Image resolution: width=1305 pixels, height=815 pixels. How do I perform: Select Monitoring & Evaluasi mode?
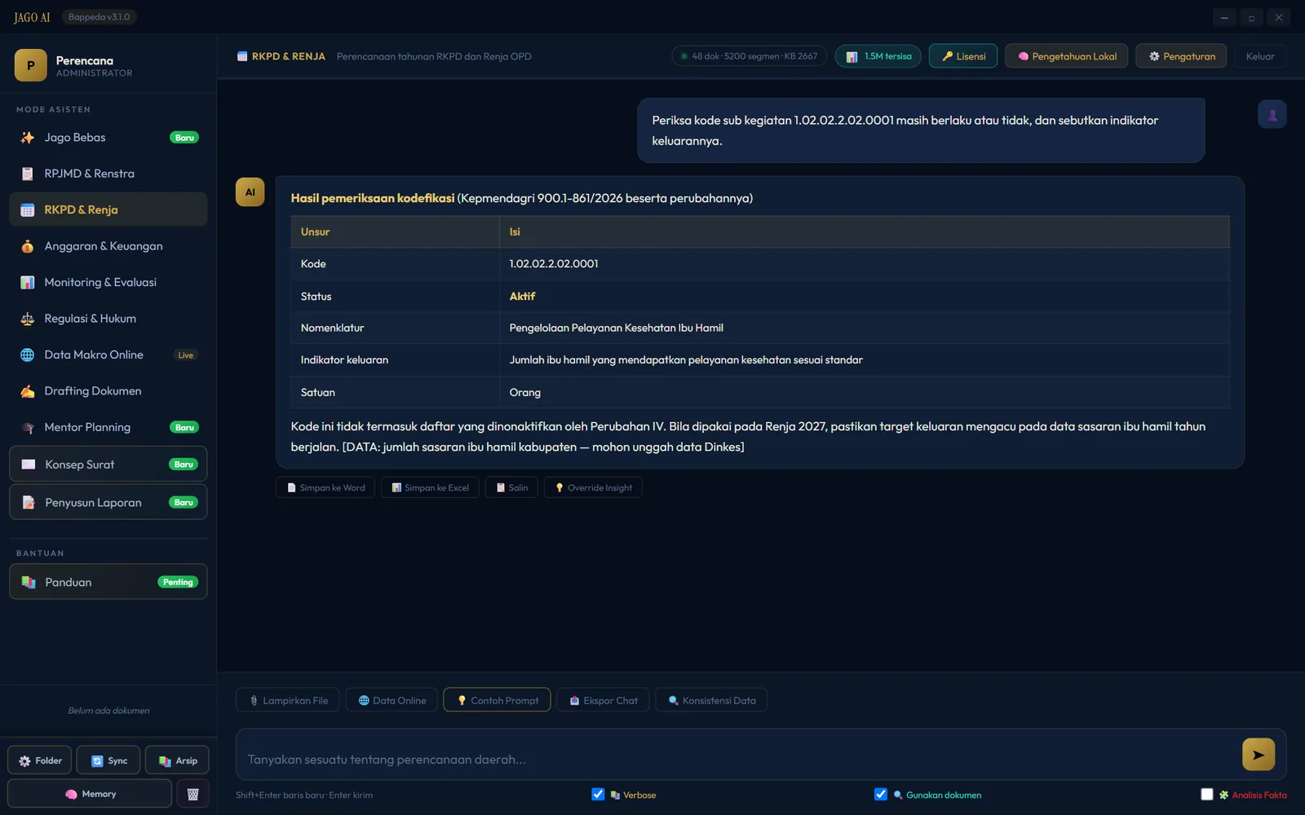(x=108, y=282)
